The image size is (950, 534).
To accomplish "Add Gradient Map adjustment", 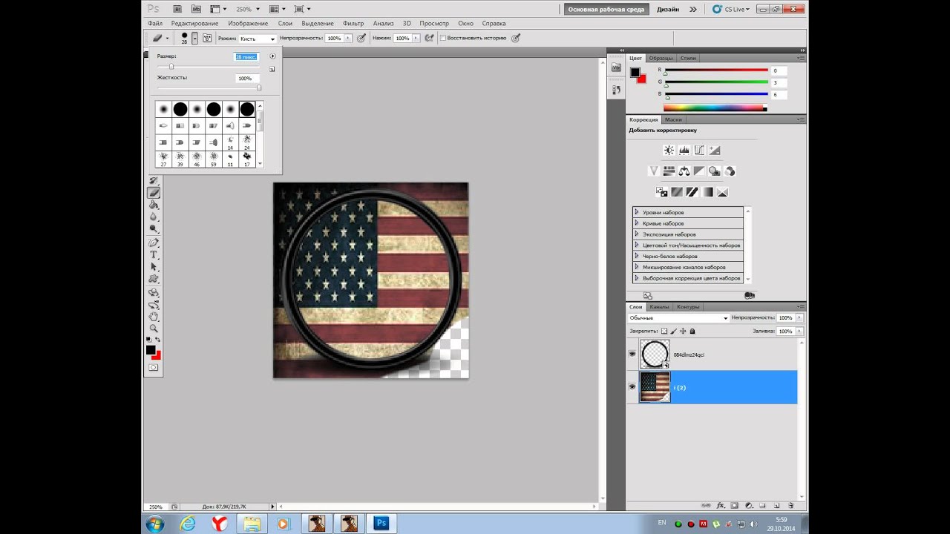I will pyautogui.click(x=707, y=191).
